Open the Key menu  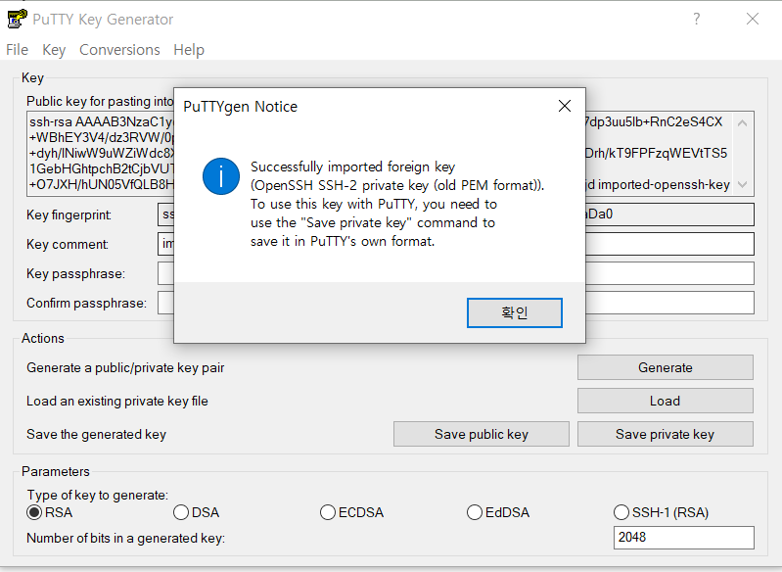click(x=54, y=50)
